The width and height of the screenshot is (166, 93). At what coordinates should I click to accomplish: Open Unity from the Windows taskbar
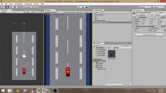[x=40, y=90]
